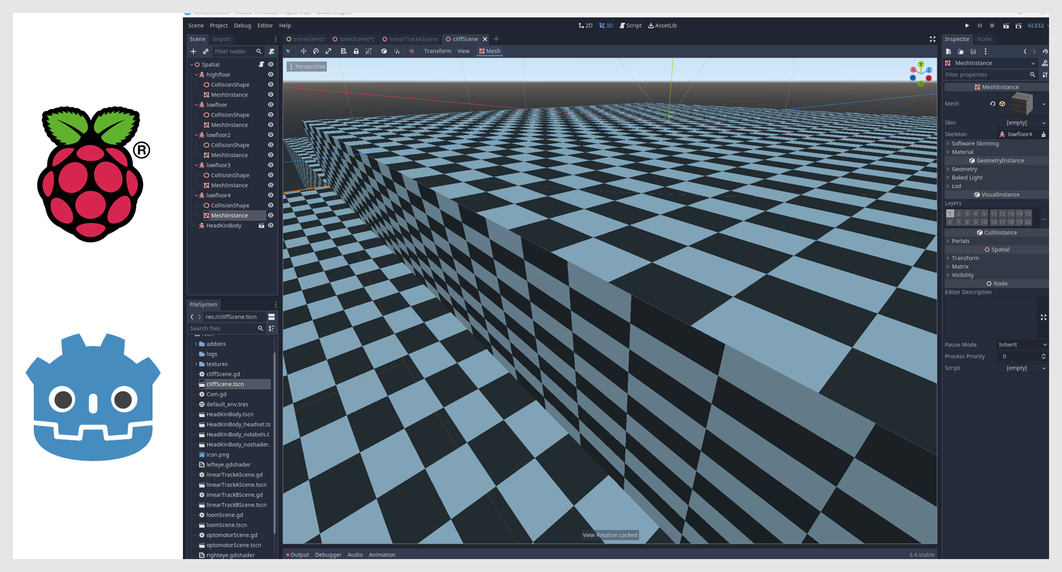Viewport: 1062px width, 572px height.
Task: Click the lock selected object icon
Action: [x=356, y=51]
